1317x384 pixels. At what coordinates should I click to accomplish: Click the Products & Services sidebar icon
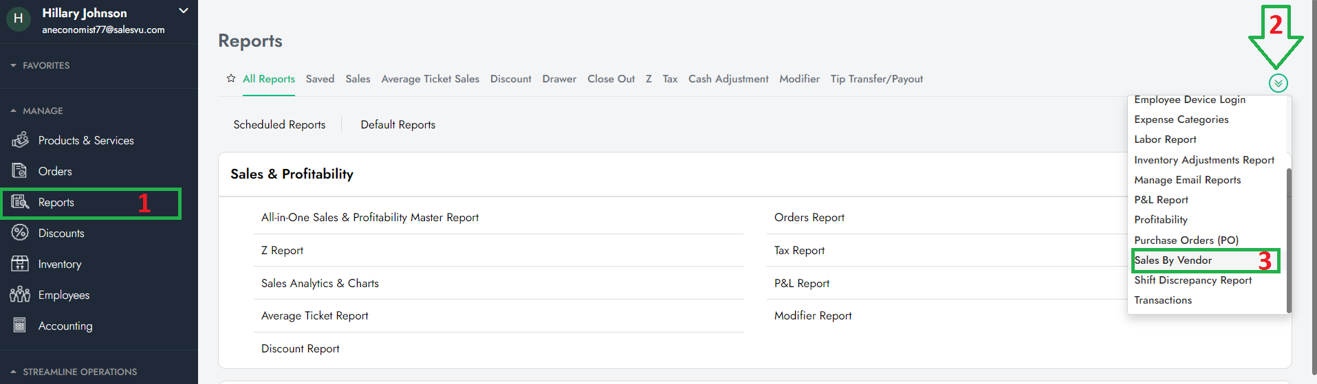pos(20,140)
